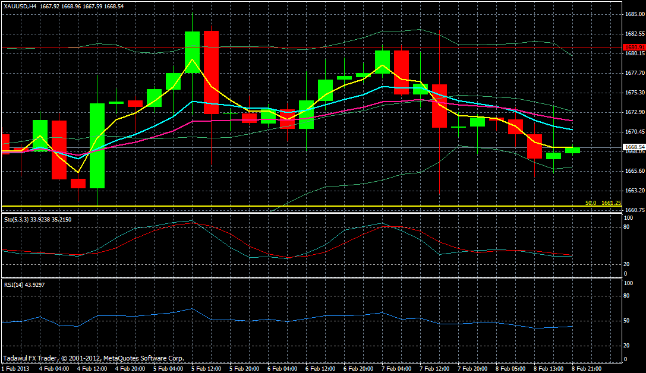The height and width of the screenshot is (373, 646).
Task: Click the 7 Feb 20:00 time label
Action: 472,368
